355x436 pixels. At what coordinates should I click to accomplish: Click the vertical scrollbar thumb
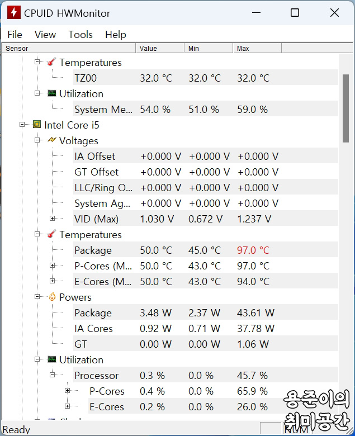pos(345,108)
